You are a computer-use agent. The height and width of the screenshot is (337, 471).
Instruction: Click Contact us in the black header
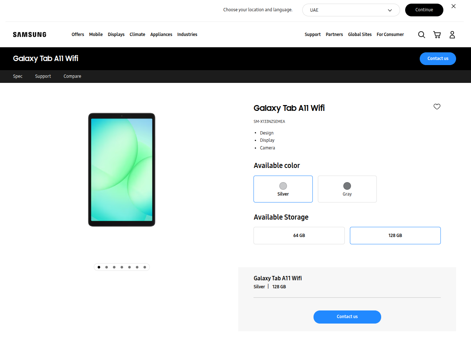pyautogui.click(x=438, y=59)
